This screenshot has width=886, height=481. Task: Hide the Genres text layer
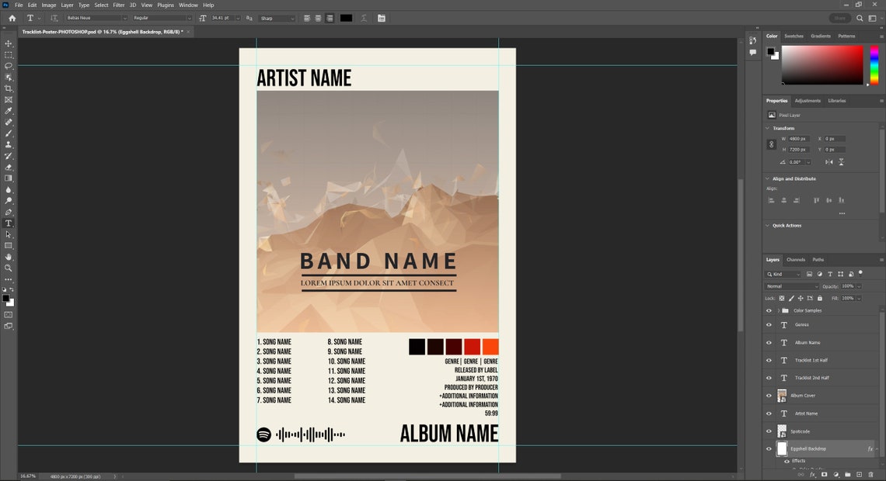click(769, 324)
